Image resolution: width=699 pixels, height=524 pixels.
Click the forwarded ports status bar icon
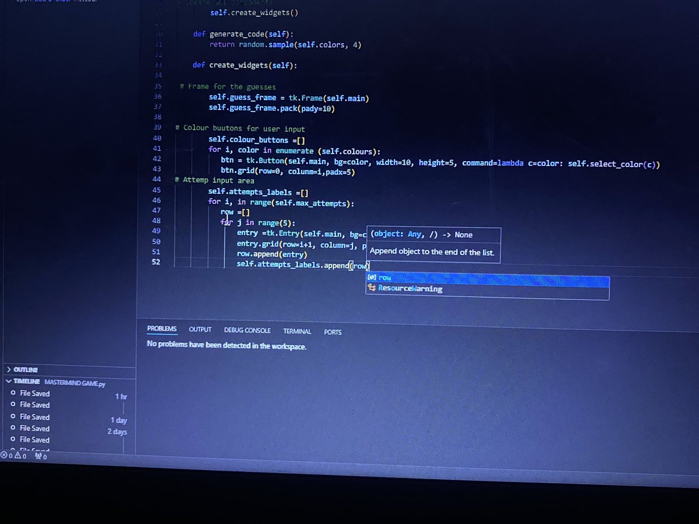[x=41, y=456]
